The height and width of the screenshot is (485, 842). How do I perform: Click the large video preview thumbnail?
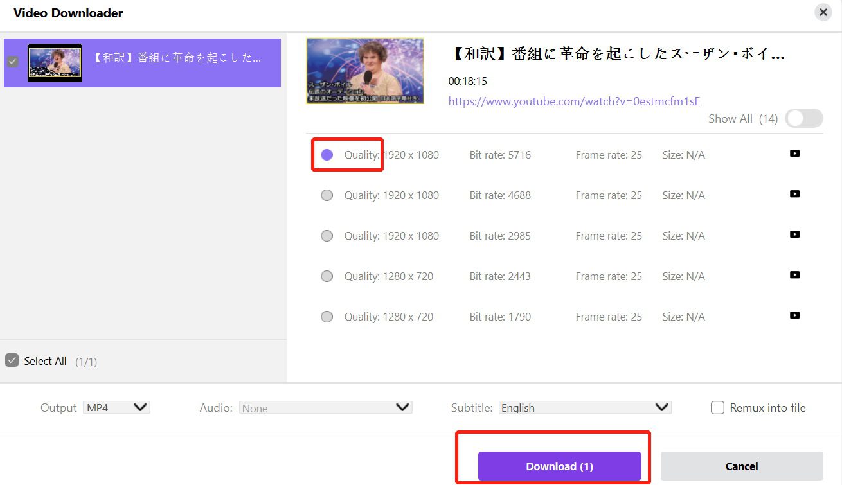pyautogui.click(x=365, y=71)
